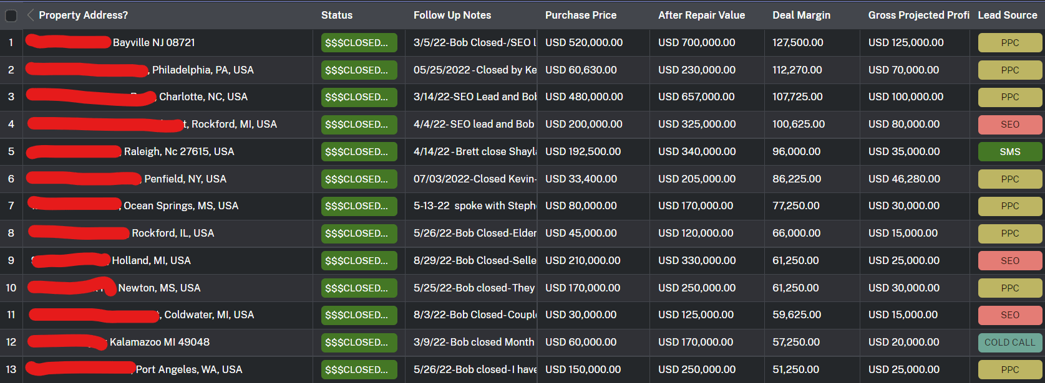1045x383 pixels.
Task: Click the SEO tag in the Holland row
Action: tap(1009, 261)
